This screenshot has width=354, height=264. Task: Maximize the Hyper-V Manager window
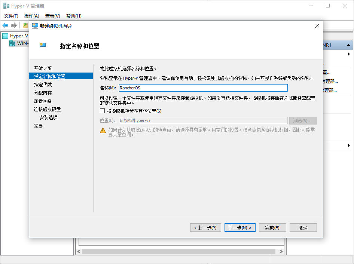point(328,6)
